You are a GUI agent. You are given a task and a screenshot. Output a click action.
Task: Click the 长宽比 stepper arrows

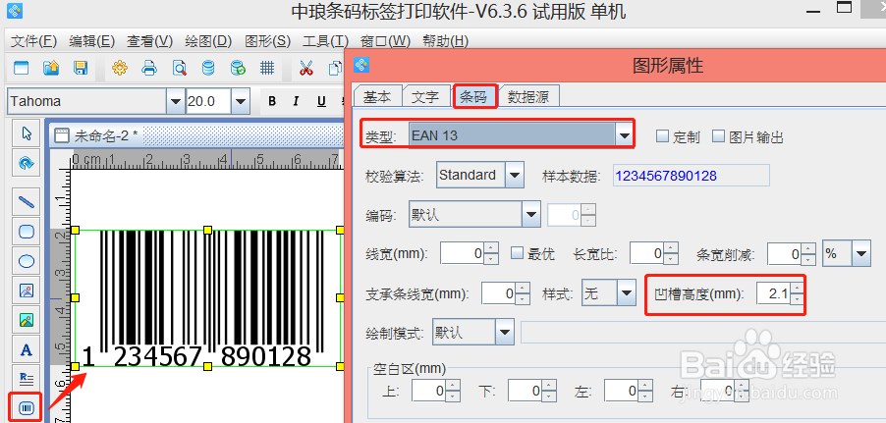(671, 253)
